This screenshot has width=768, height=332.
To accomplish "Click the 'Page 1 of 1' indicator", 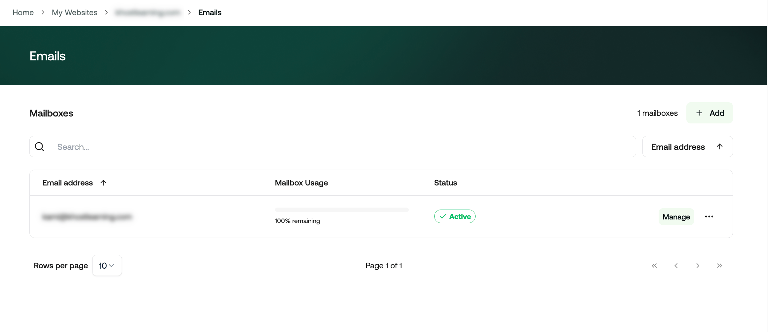I will click(x=384, y=266).
